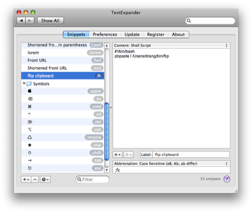Viewport: 252px width, 212px height.
Task: Click the Filter search field
Action: tap(92, 180)
